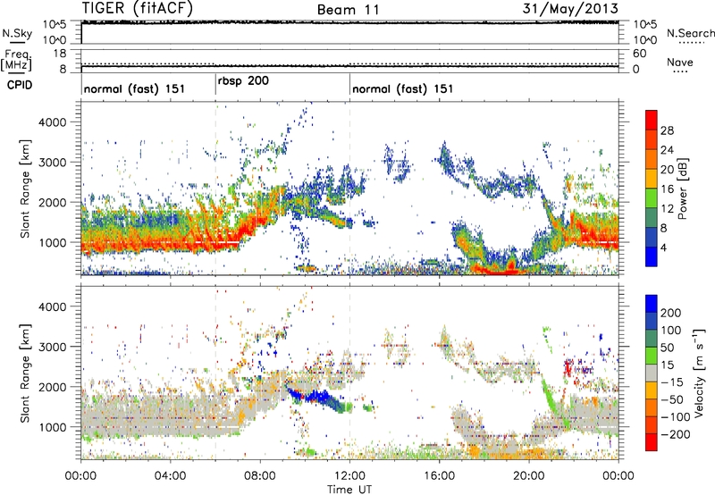Click the 18 tick on frequency axis
The image size is (715, 495).
coord(60,54)
